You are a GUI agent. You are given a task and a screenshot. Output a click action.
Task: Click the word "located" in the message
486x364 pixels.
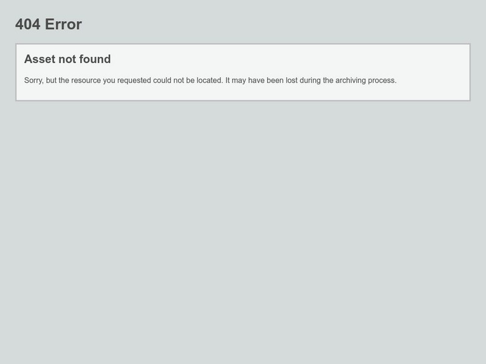point(210,81)
